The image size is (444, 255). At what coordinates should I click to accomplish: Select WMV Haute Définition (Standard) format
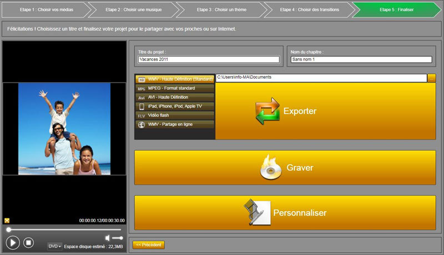tap(175, 79)
